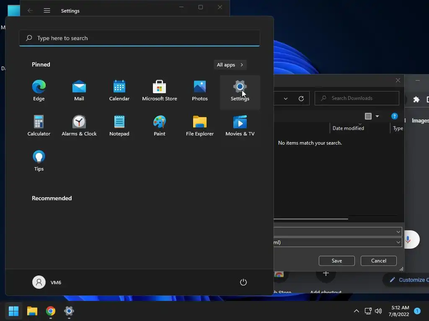Launch Alarms & Clock
The image size is (429, 321).
[79, 126]
